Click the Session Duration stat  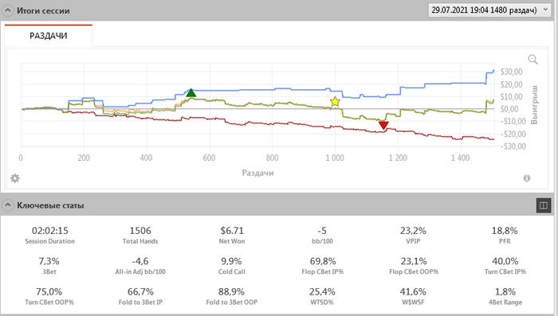point(49,236)
